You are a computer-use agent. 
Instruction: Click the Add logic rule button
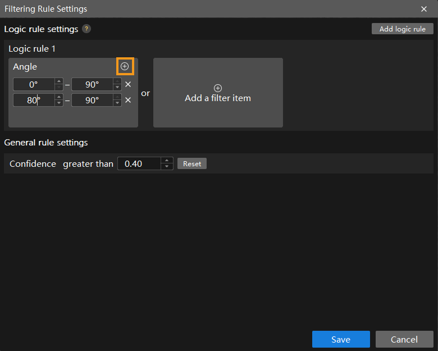click(x=402, y=29)
